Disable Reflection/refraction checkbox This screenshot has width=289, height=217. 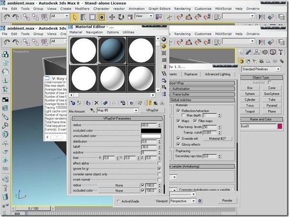point(177,110)
